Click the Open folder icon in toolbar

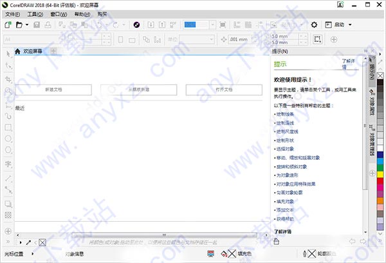(19, 24)
